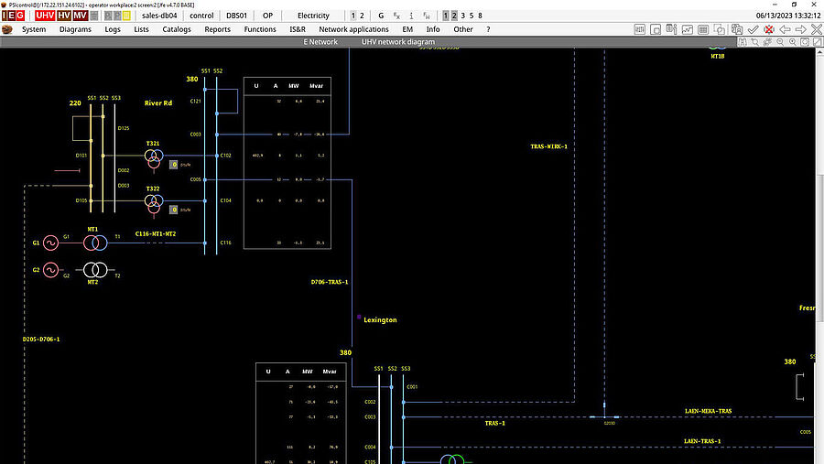Image resolution: width=824 pixels, height=464 pixels.
Task: Click the Fw icon in top bar
Action: (x=426, y=16)
